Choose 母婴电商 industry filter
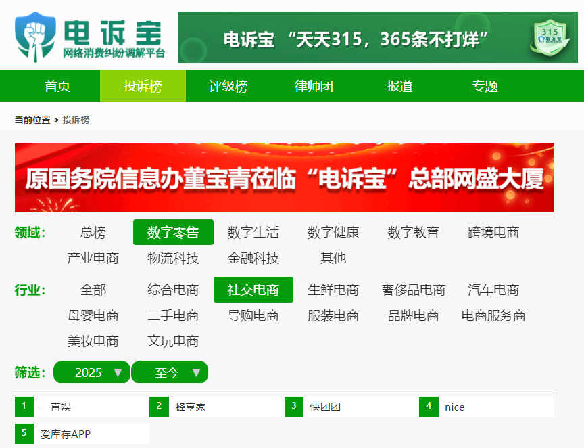Screen dimensions: 584x448 tap(93, 315)
